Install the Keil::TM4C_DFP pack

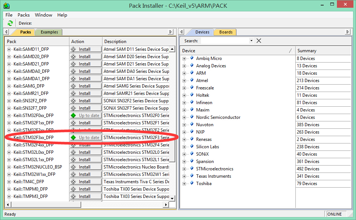click(x=86, y=182)
